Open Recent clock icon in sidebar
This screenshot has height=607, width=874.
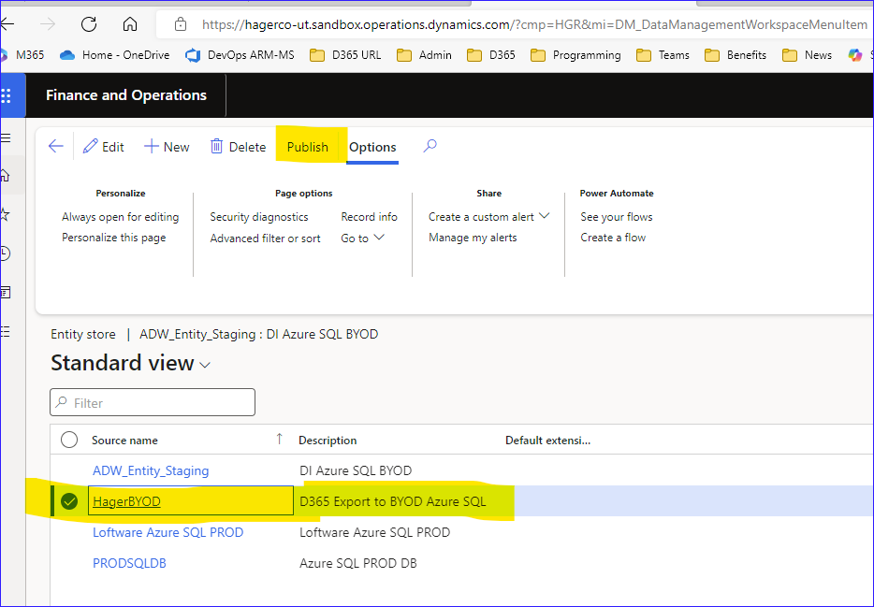point(6,253)
